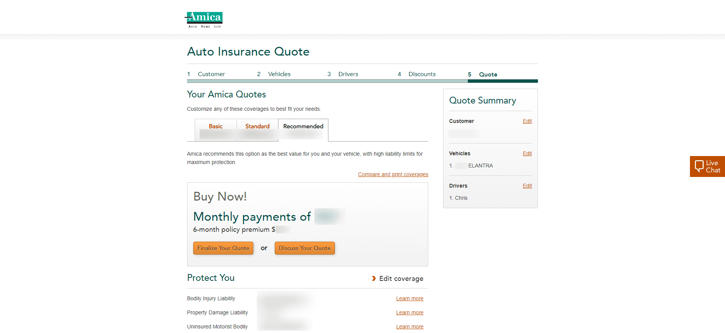Edit the Drivers section in summary

(527, 186)
